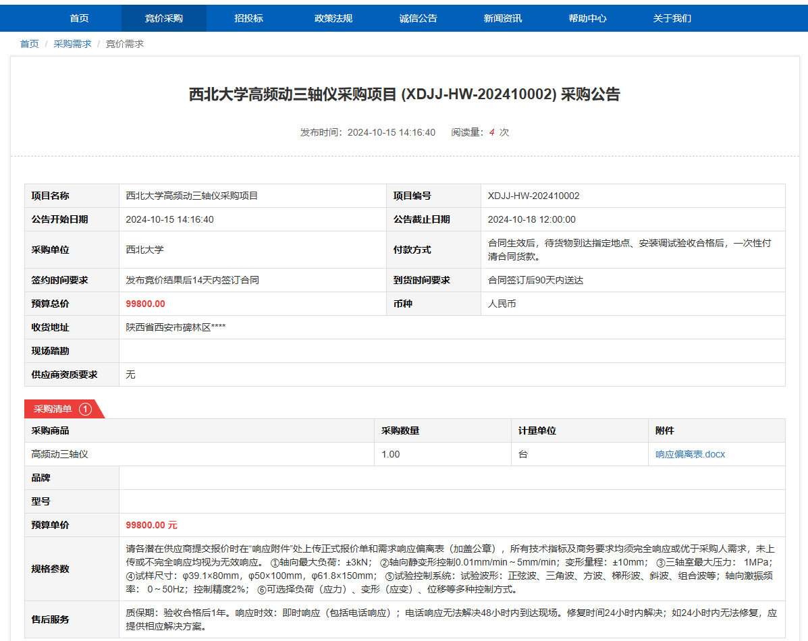Click the 规格参数 description text
The image size is (808, 641).
[451, 569]
